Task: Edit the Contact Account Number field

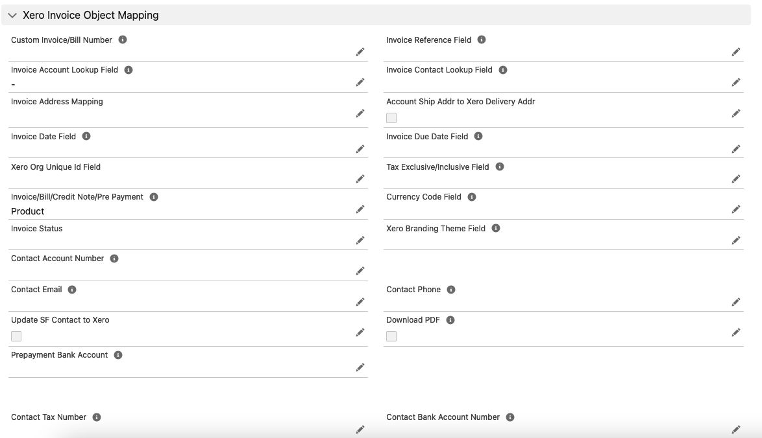Action: [360, 271]
